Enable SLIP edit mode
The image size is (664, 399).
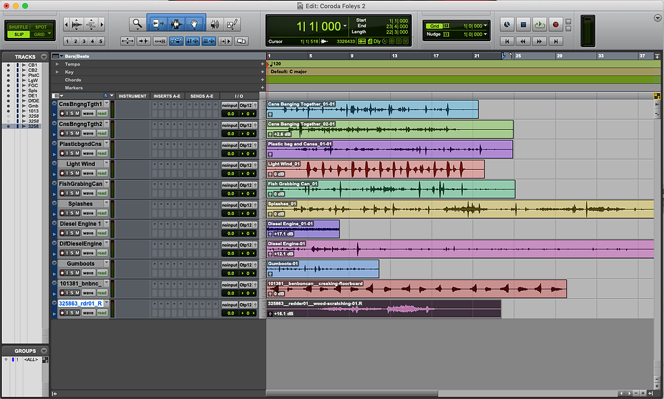(x=19, y=34)
